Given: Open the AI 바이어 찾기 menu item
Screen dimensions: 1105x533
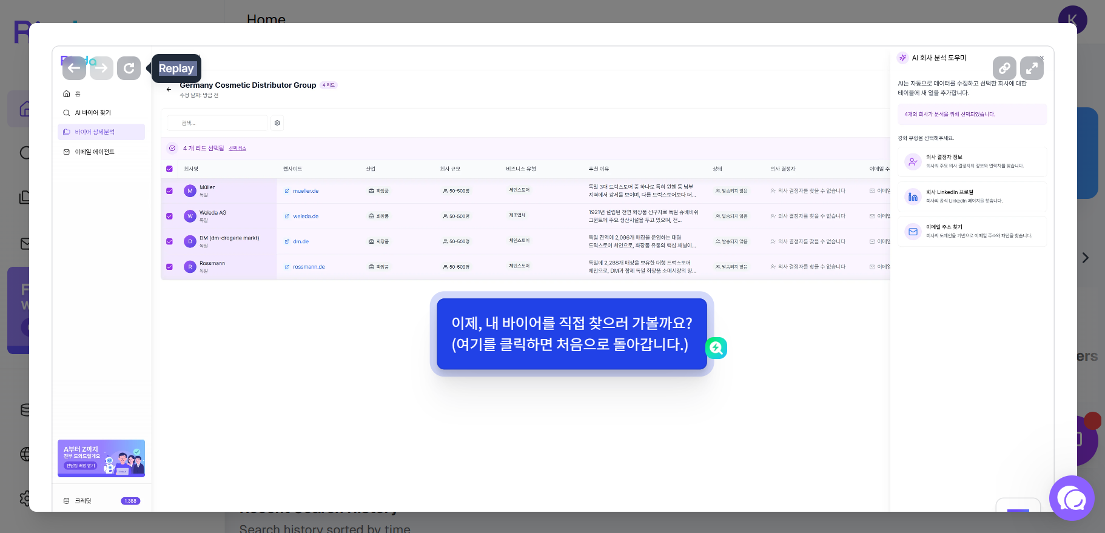Looking at the screenshot, I should (x=101, y=113).
